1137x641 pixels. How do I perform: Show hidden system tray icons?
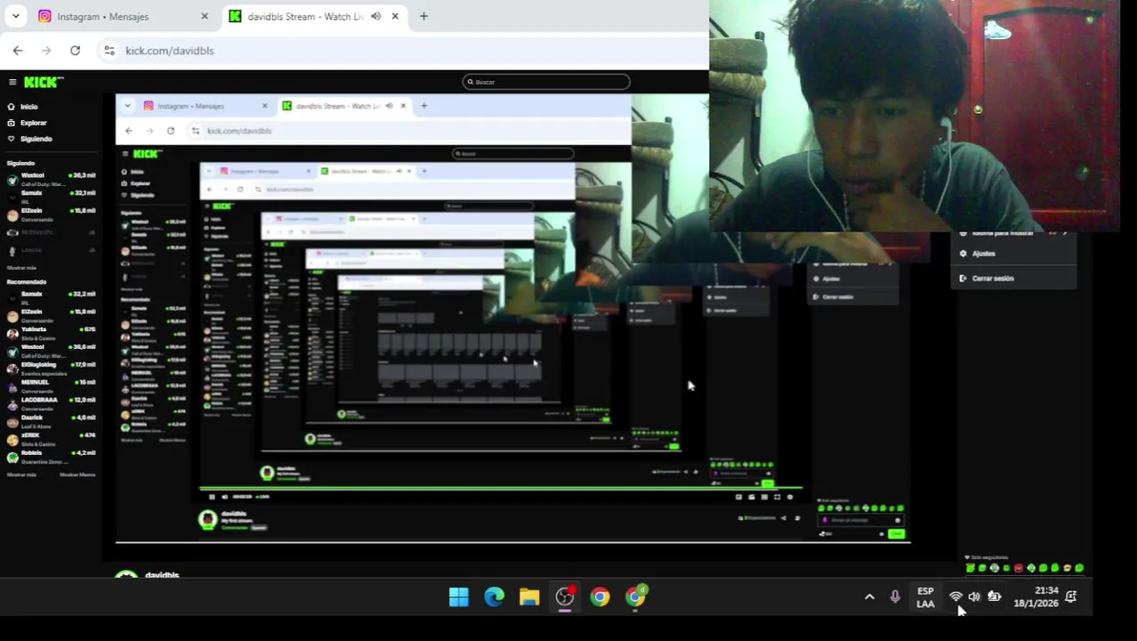[x=869, y=597]
